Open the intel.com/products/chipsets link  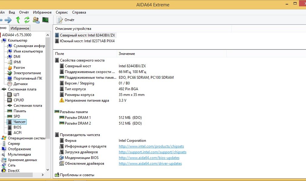tap(151, 146)
